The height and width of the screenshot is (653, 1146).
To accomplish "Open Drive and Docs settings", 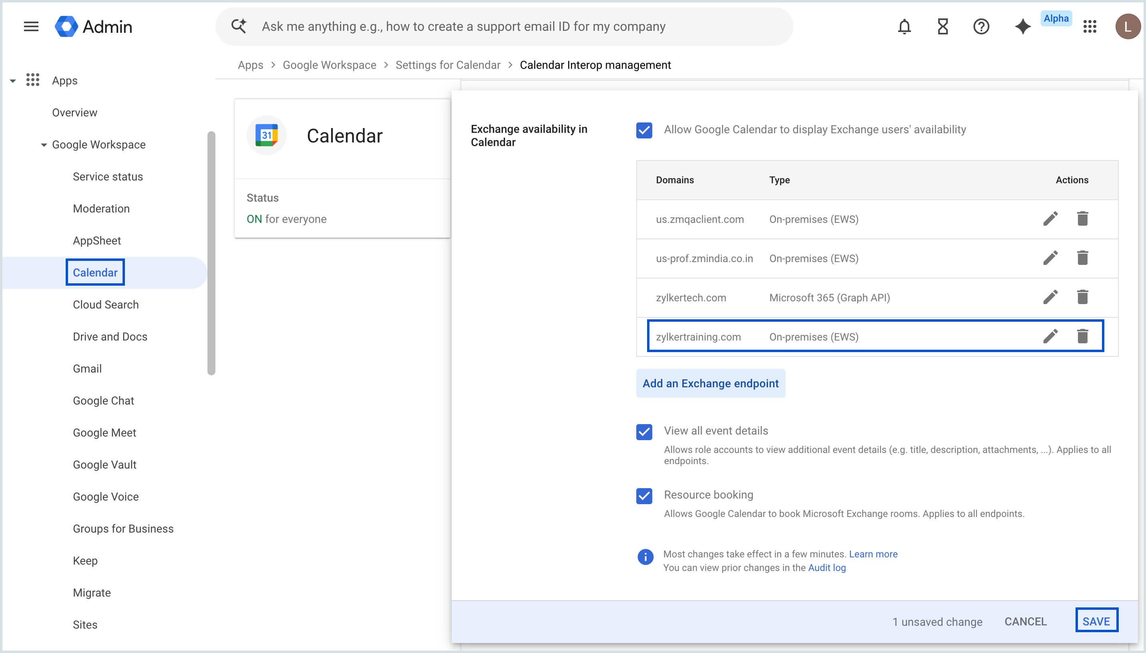I will click(x=110, y=337).
